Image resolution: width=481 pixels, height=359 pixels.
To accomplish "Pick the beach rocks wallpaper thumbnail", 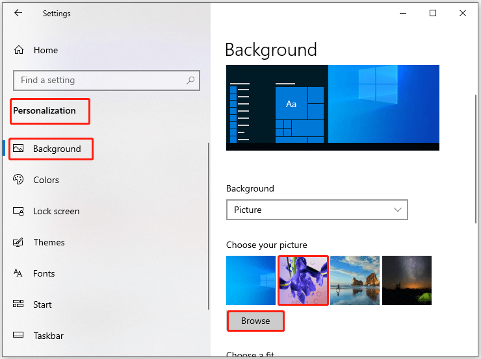I will pos(355,280).
